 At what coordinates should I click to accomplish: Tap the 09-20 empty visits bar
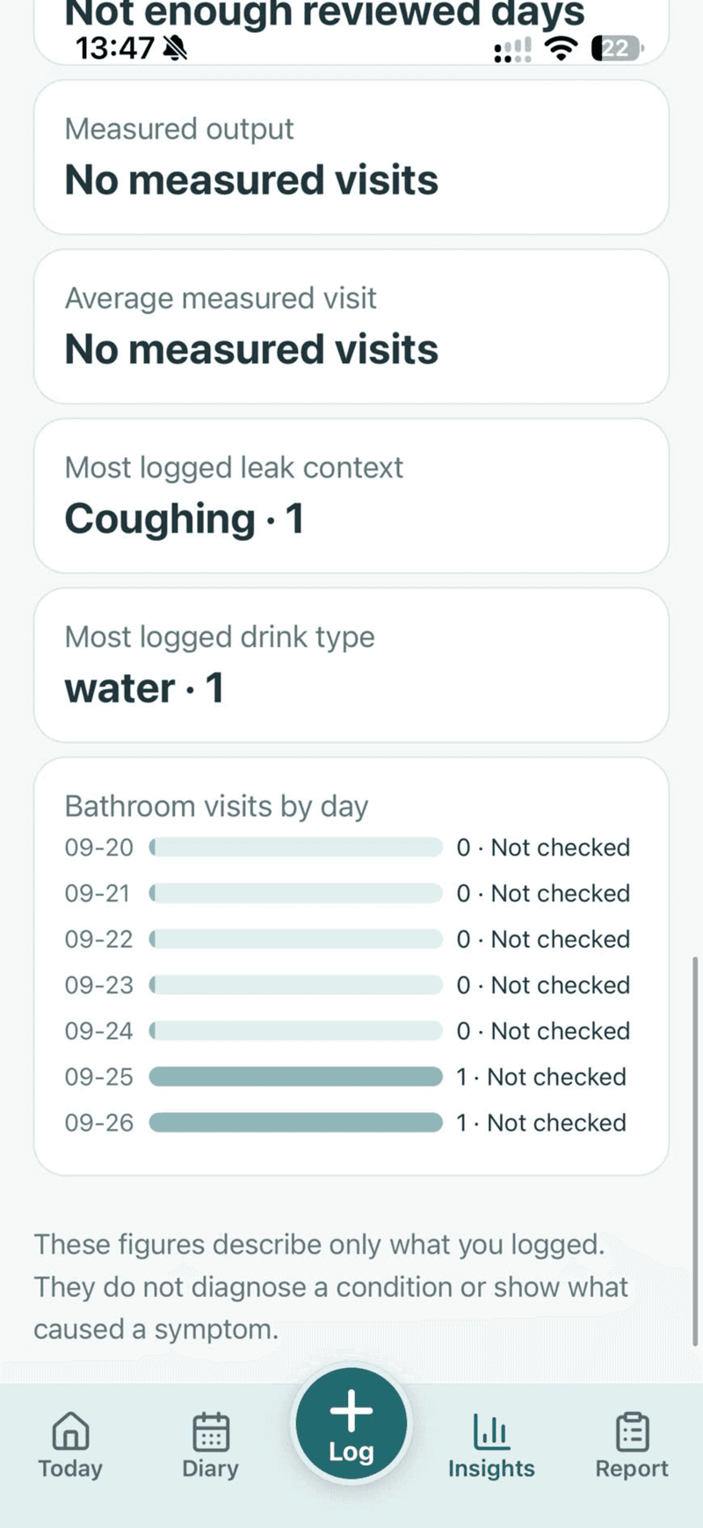click(295, 848)
